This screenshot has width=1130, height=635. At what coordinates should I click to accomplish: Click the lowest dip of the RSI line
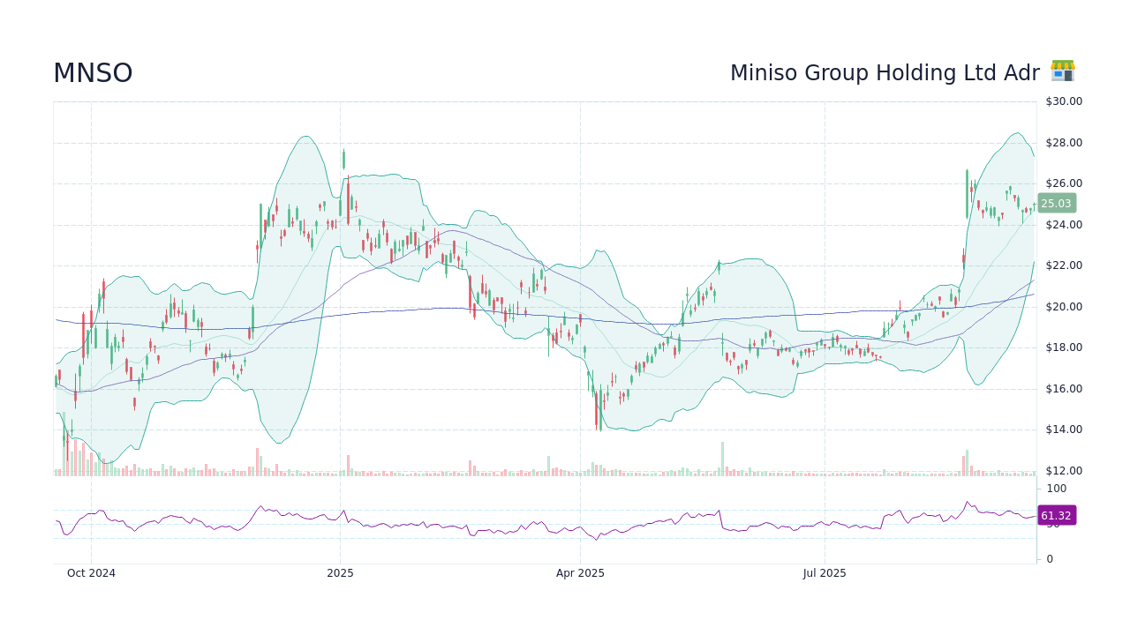597,539
